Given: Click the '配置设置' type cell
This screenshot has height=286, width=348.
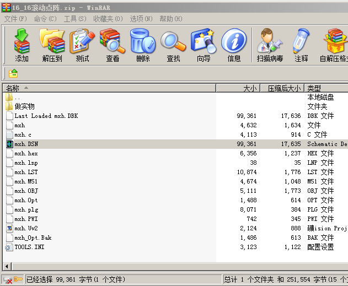Looking at the screenshot, I should point(320,247).
